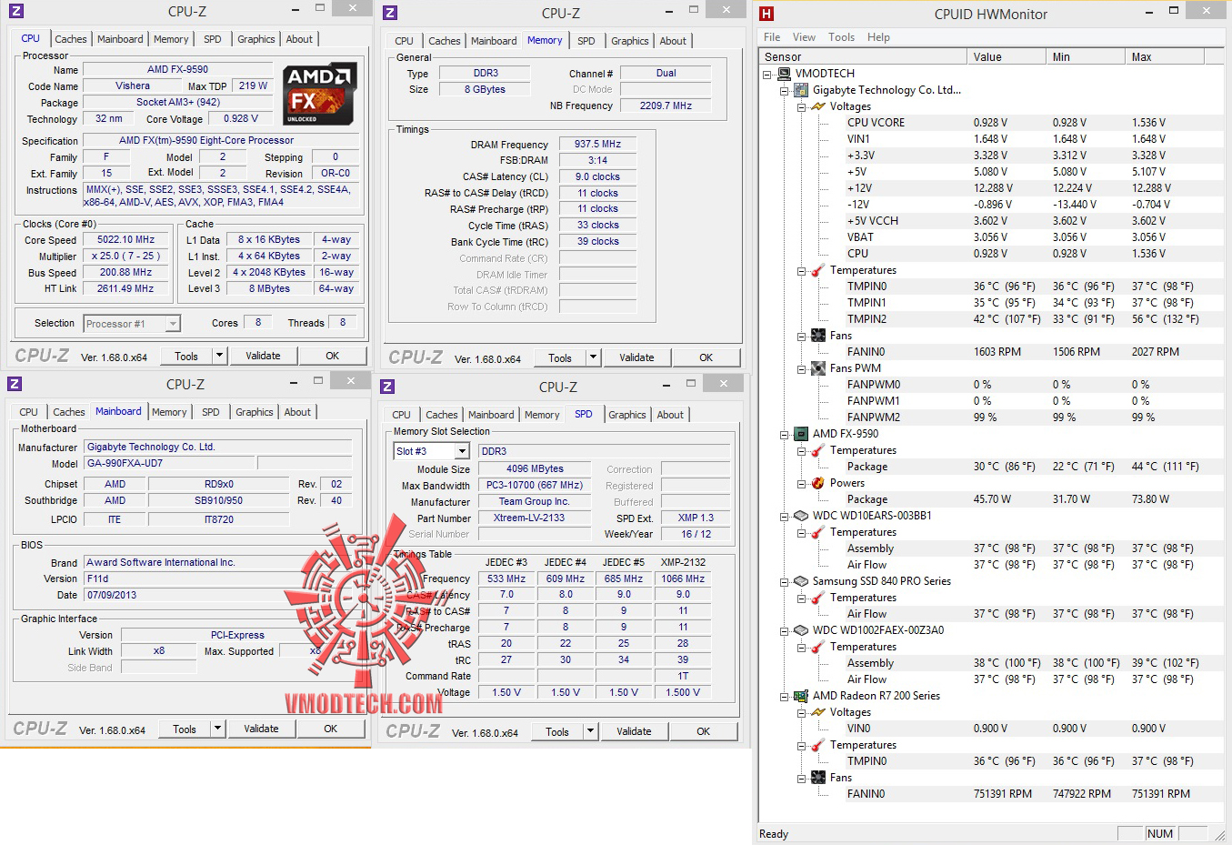Click the Max column header in HWMonitor
The width and height of the screenshot is (1232, 845).
coord(1165,56)
